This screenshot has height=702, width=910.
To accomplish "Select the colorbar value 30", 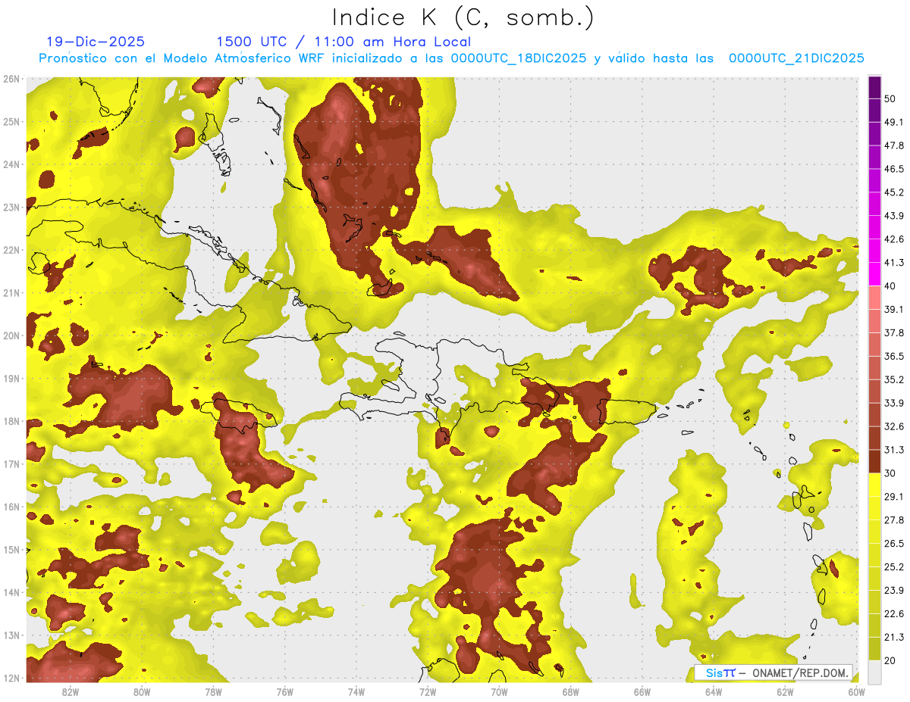I will [889, 473].
